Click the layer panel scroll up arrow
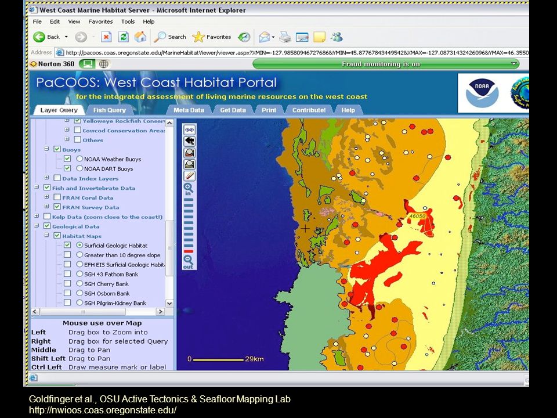Screen dimensions: 557x418 tap(169, 123)
